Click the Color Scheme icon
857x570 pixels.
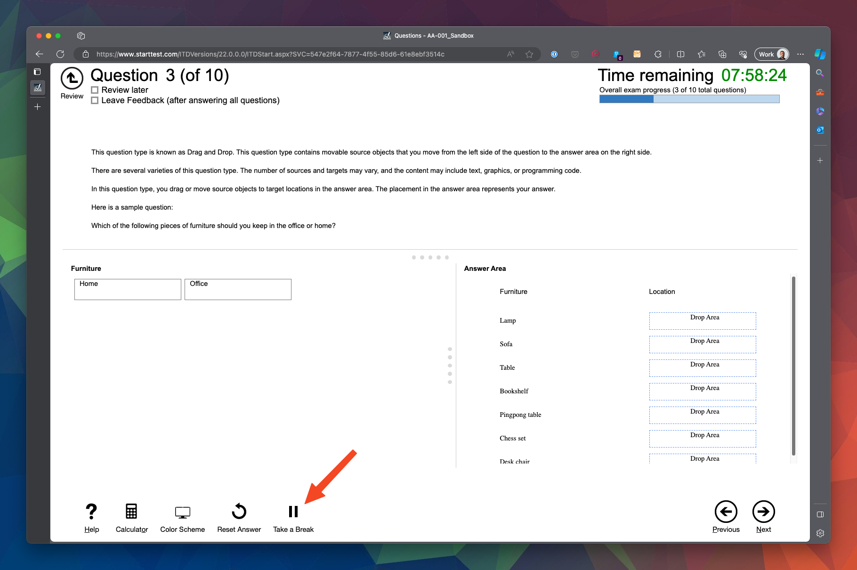coord(182,512)
